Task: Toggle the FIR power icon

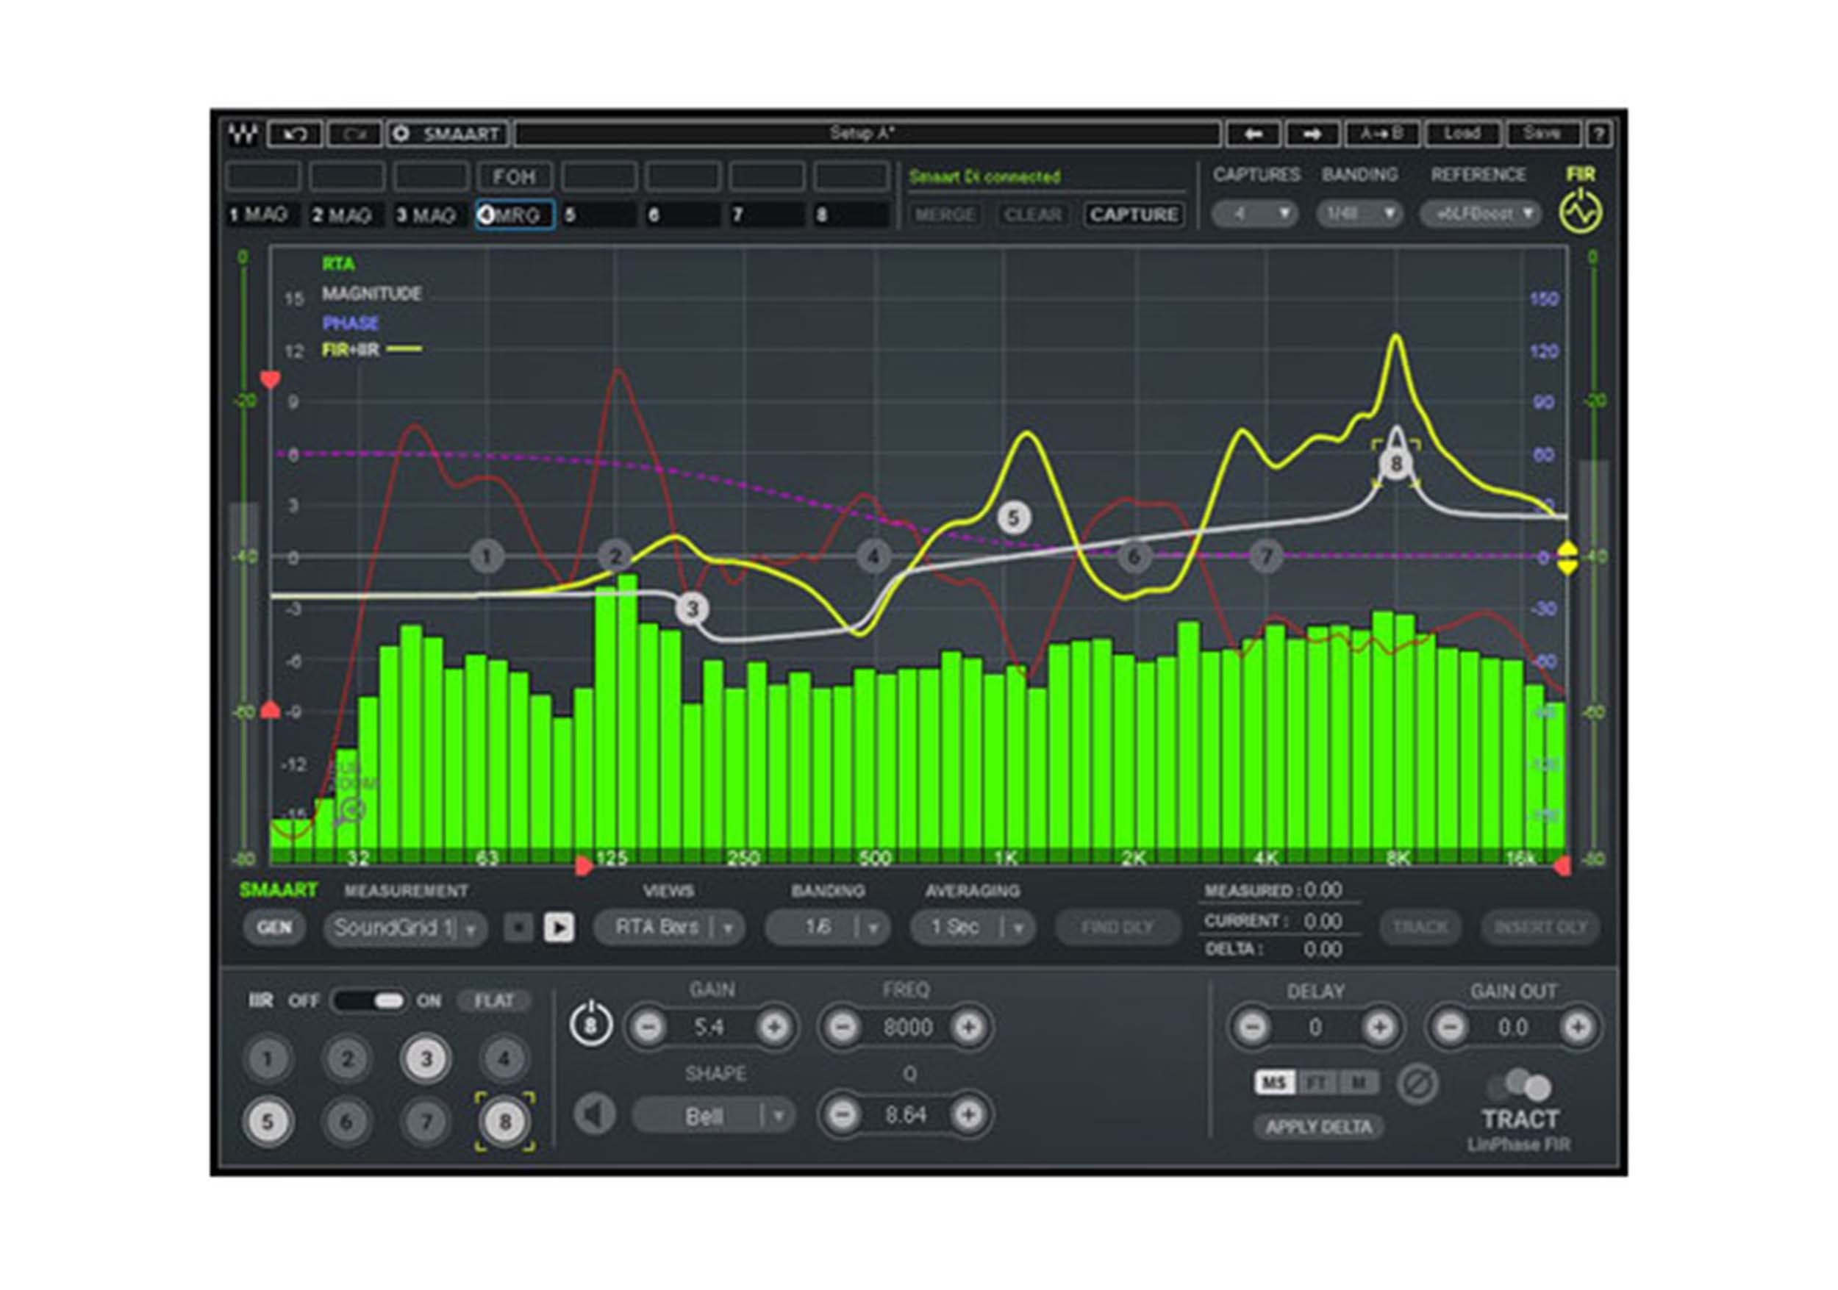Action: (1580, 212)
